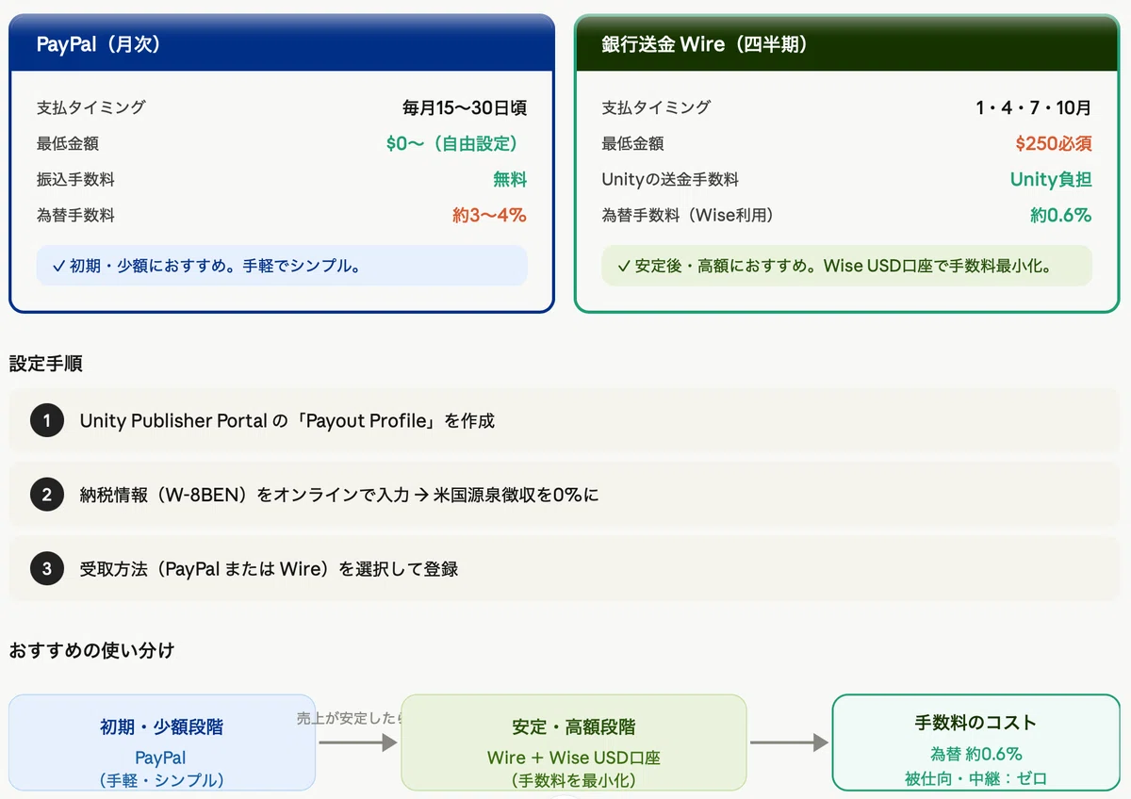Click the 設定手順 section heading
Screen dimensions: 1131x799
46,364
